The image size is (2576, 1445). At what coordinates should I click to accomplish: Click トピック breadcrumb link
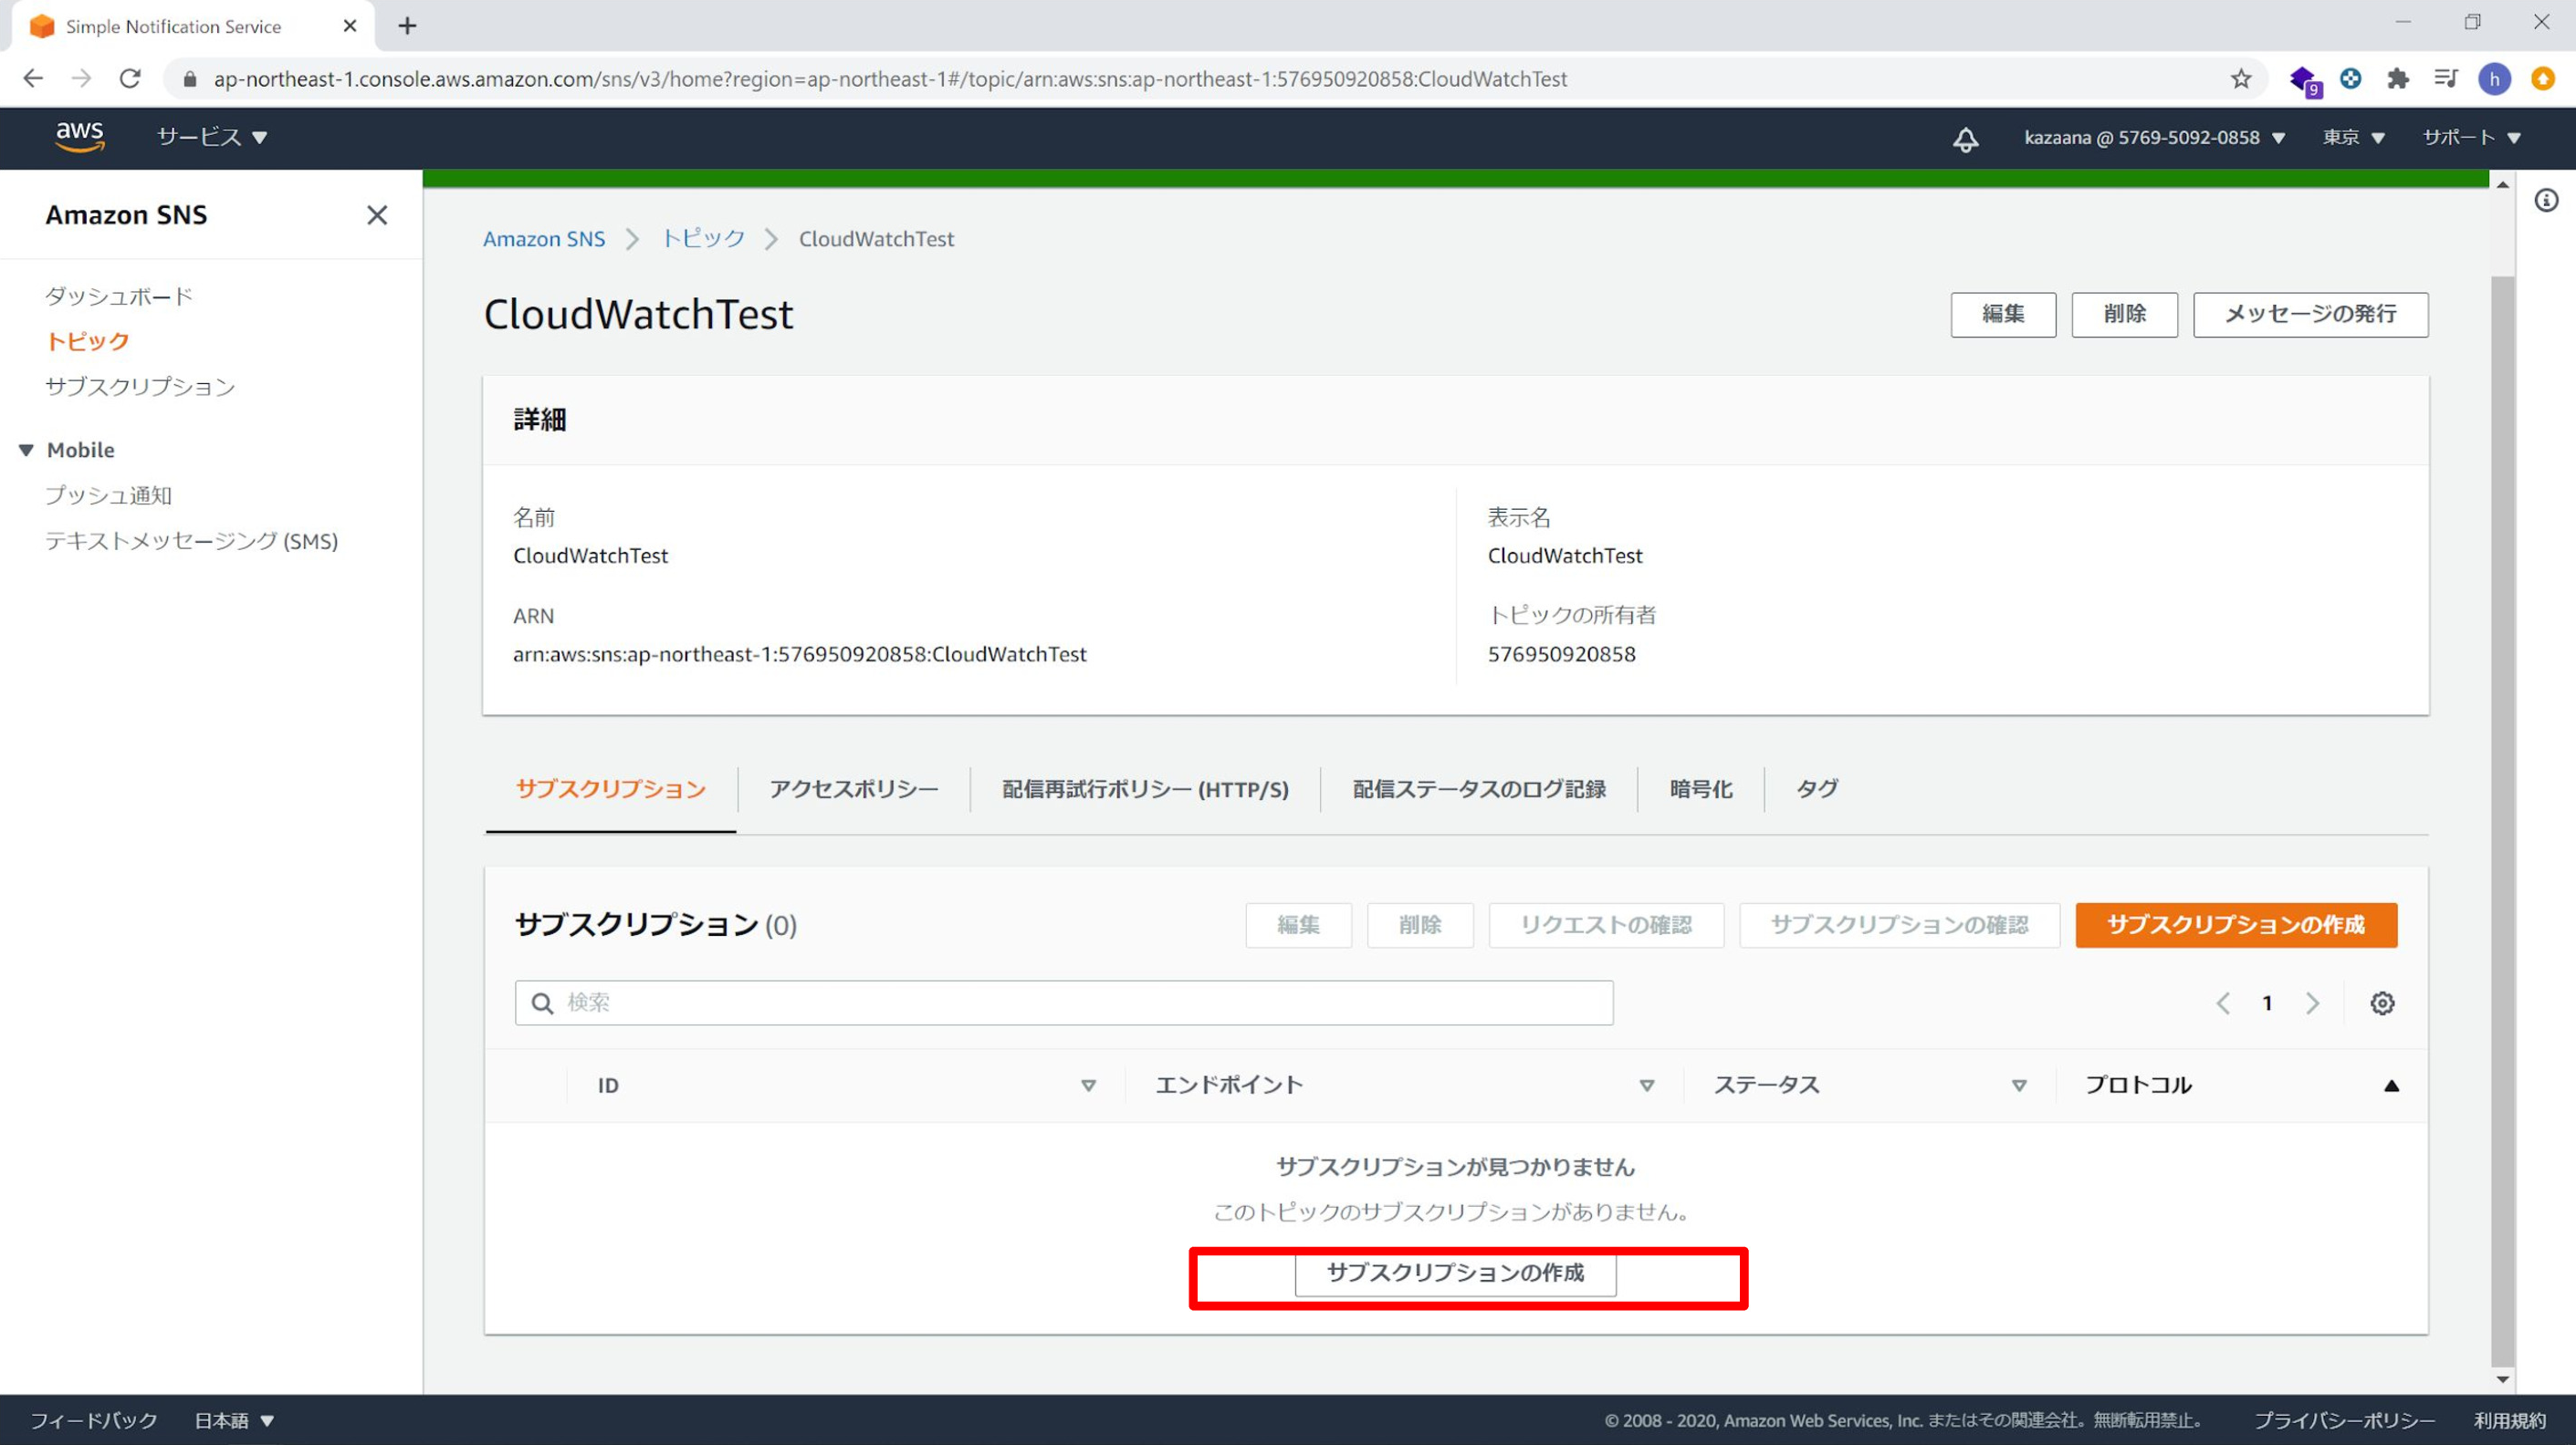[x=704, y=239]
